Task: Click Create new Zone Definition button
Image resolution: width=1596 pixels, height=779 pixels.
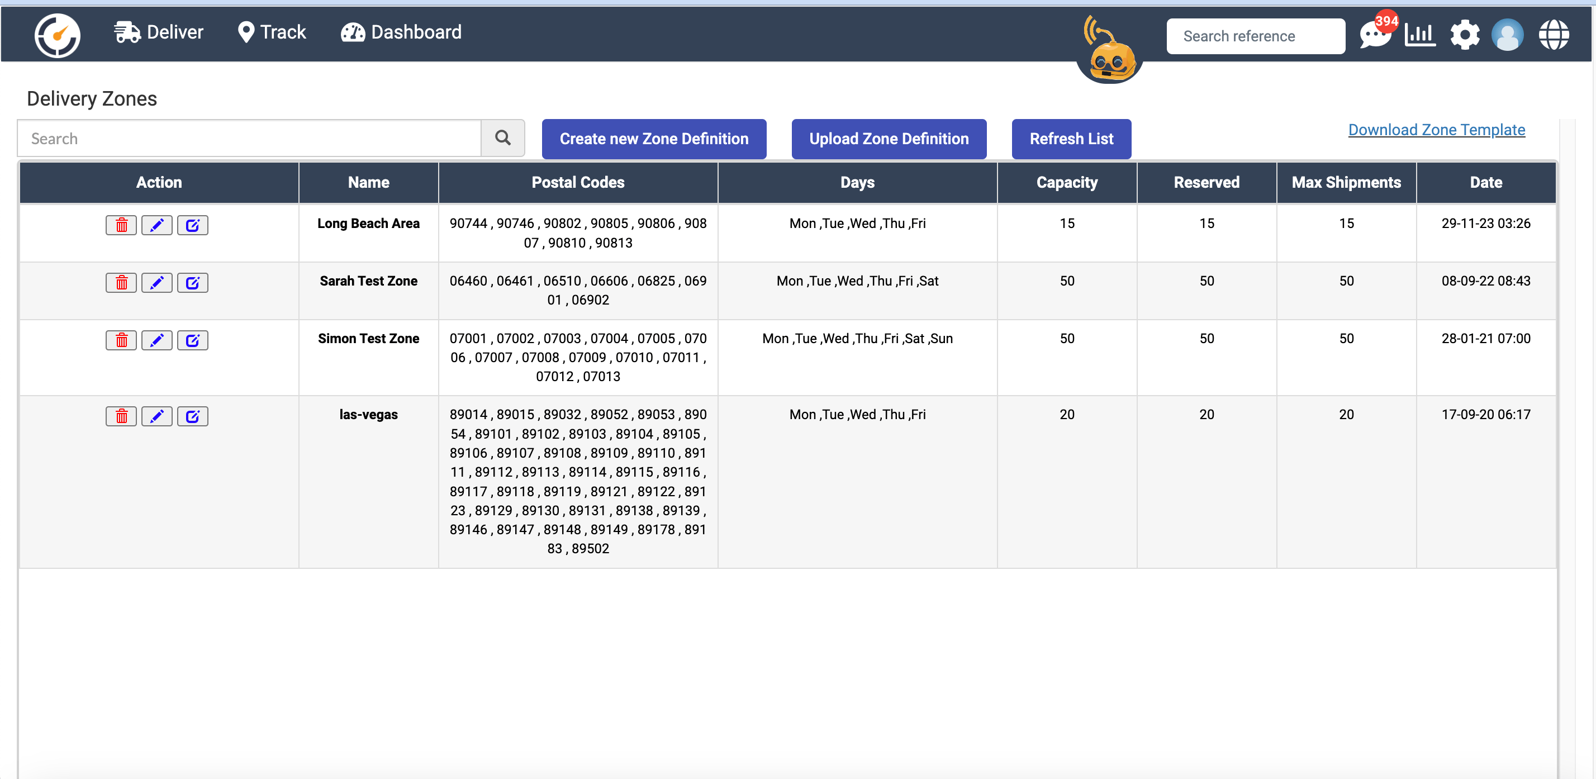Action: point(654,139)
